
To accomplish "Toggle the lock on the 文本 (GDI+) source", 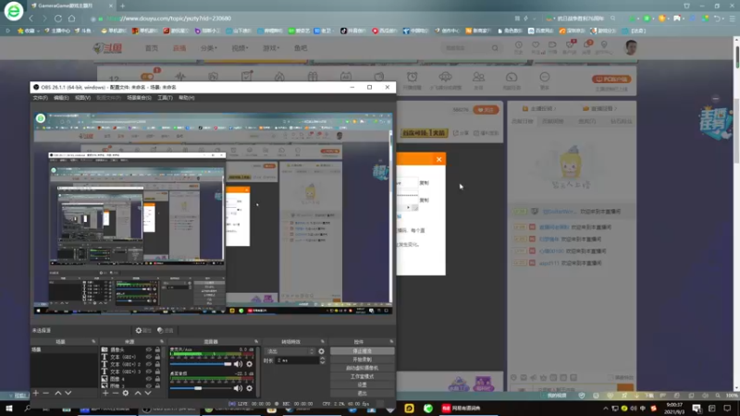I will pyautogui.click(x=157, y=357).
